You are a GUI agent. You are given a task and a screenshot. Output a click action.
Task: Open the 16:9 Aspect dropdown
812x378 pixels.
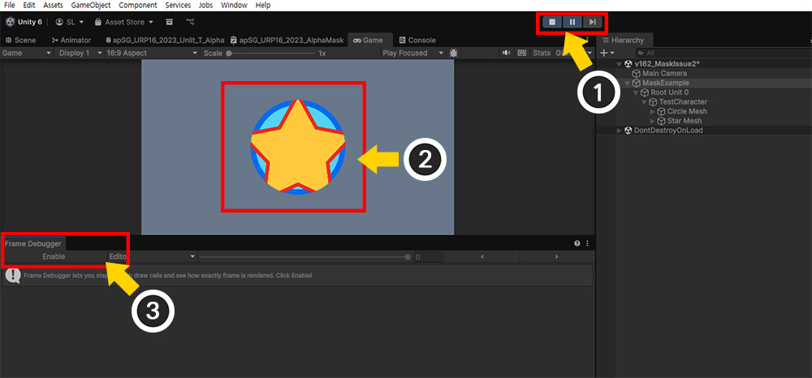click(x=151, y=53)
